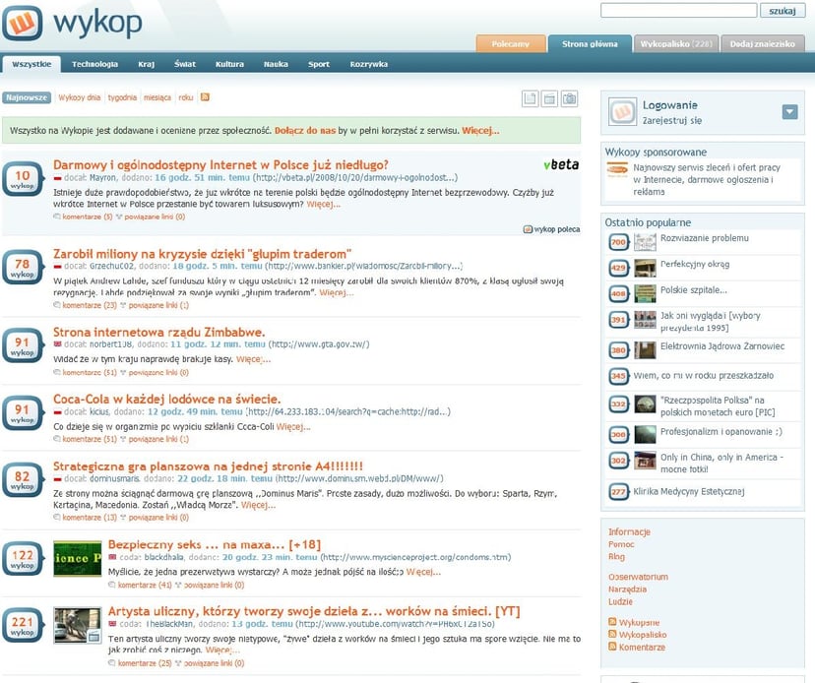Open the Polecamy tab
This screenshot has height=683, width=815.
[x=511, y=44]
